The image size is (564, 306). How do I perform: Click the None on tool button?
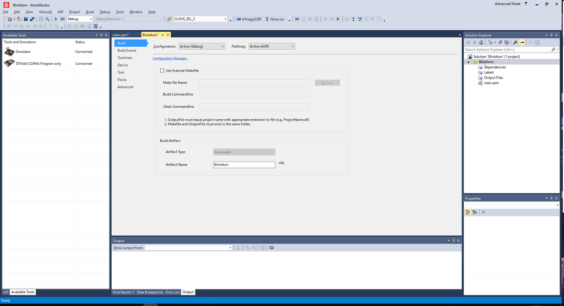click(x=274, y=19)
